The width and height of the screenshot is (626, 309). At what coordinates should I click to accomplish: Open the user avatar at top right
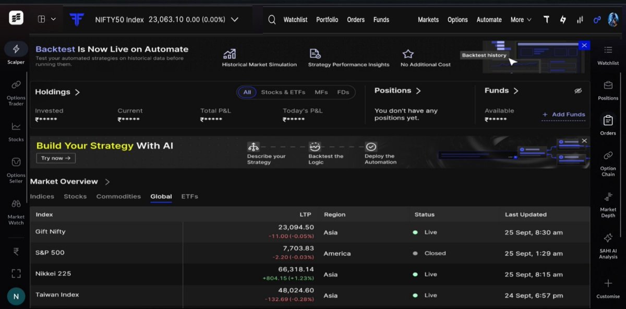pyautogui.click(x=613, y=20)
